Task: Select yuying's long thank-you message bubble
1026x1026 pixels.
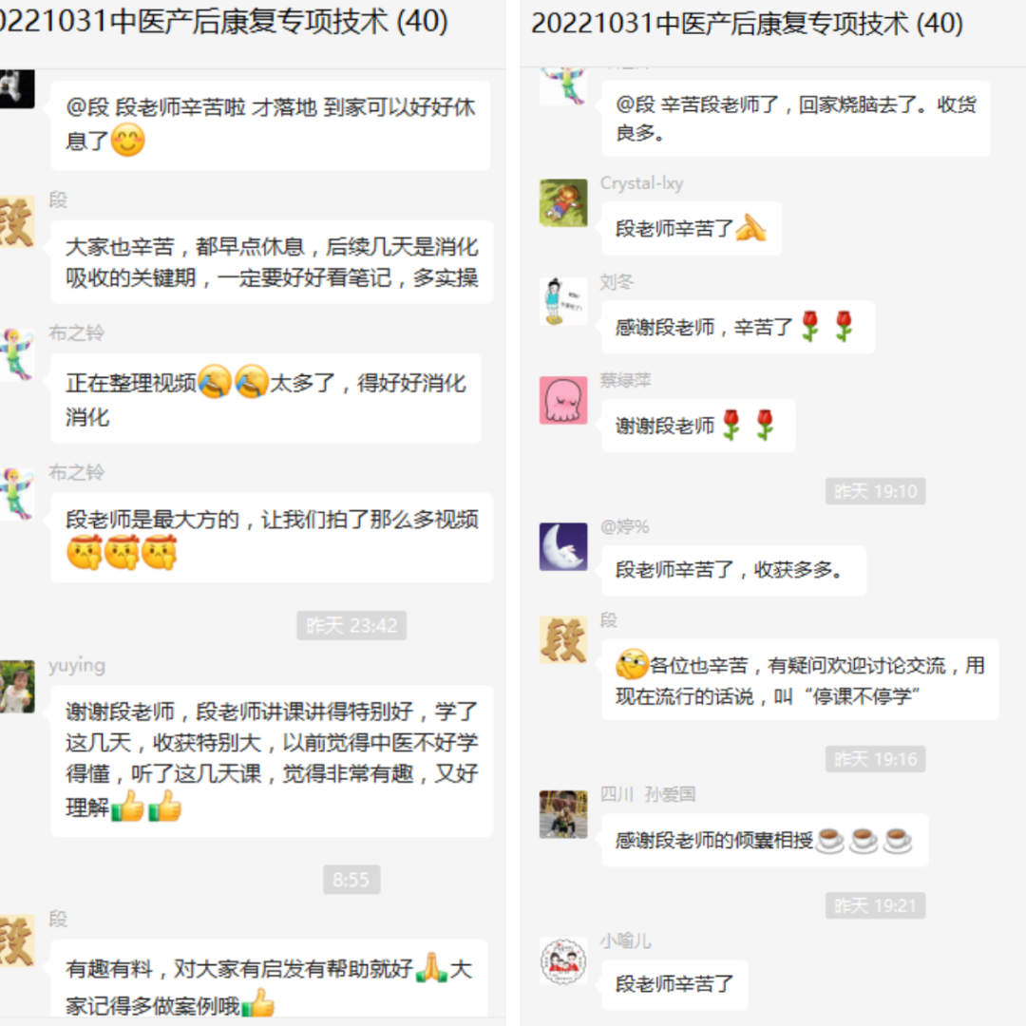Action: coord(272,760)
